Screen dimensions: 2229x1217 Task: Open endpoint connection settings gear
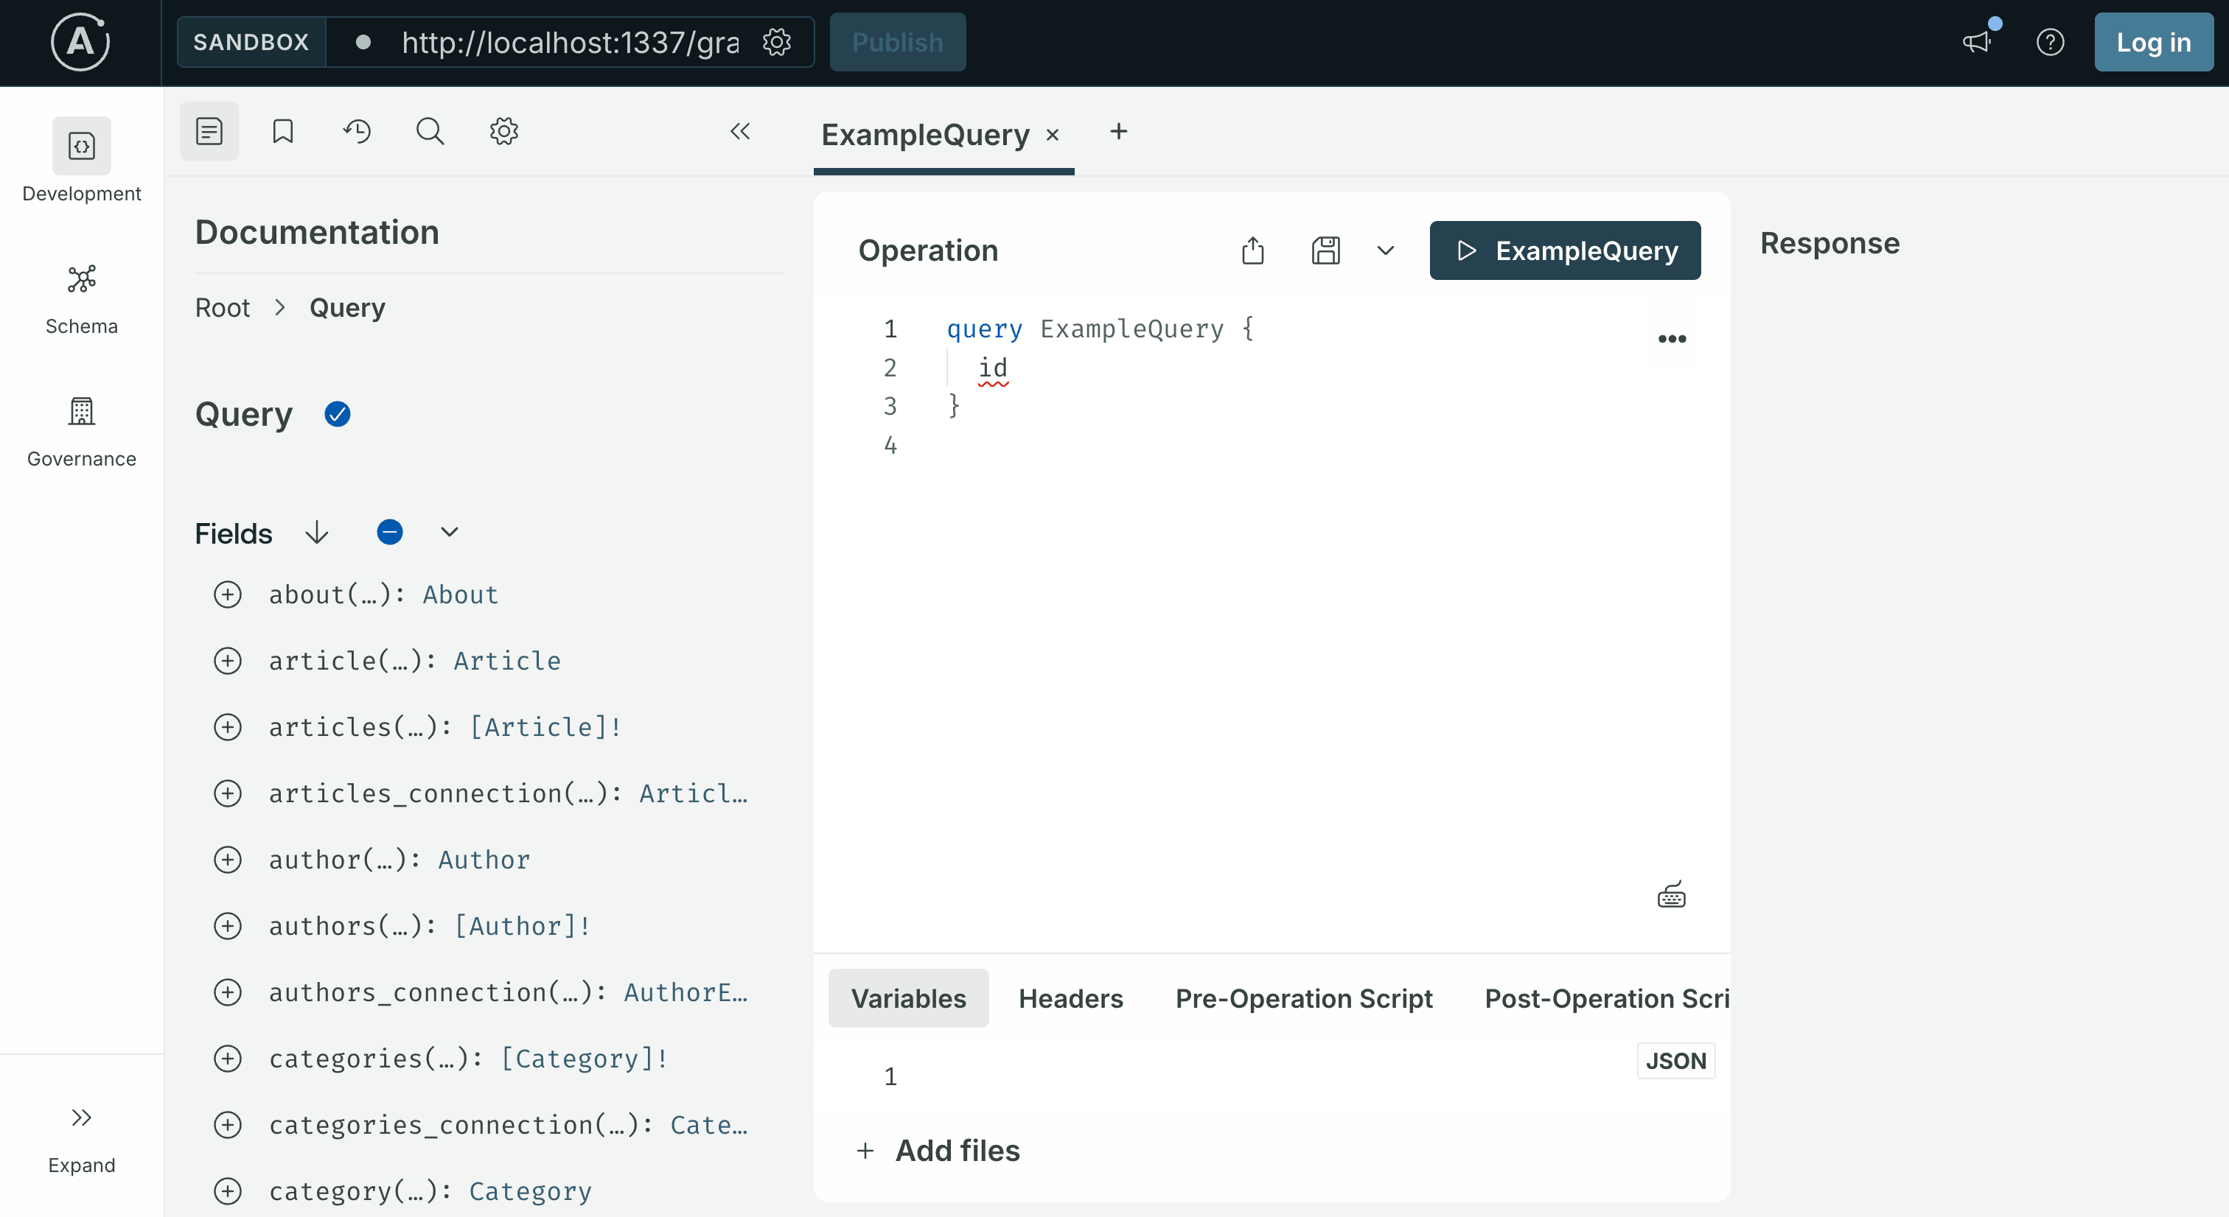pyautogui.click(x=777, y=41)
